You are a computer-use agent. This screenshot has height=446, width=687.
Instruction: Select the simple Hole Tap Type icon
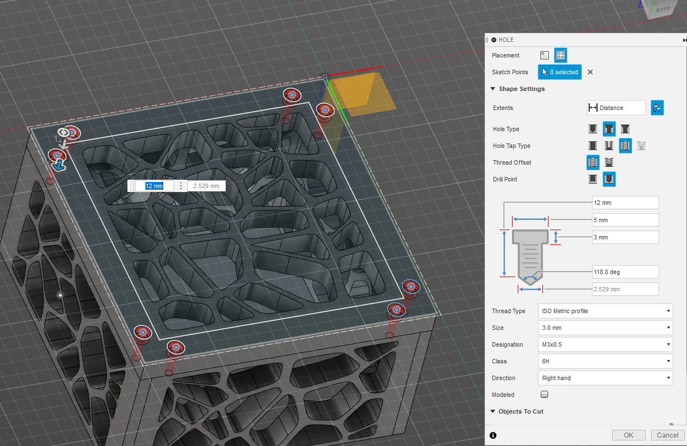coord(593,146)
